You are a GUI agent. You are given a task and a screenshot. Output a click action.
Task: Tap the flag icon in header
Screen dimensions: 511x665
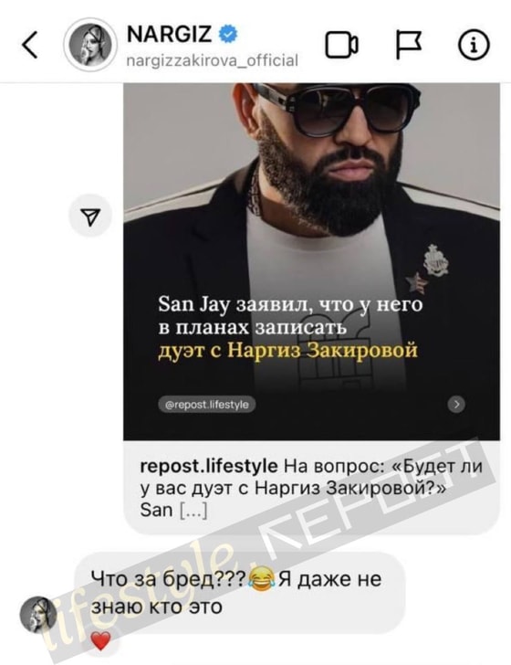pos(409,45)
